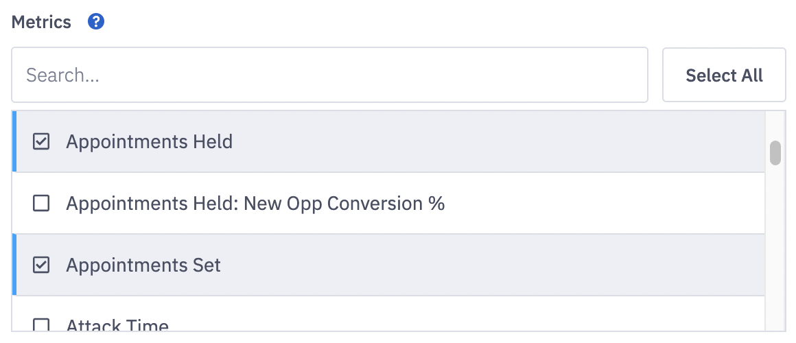The height and width of the screenshot is (343, 796).
Task: Enable the New Opp Conversion % checkbox
Action: pyautogui.click(x=41, y=204)
